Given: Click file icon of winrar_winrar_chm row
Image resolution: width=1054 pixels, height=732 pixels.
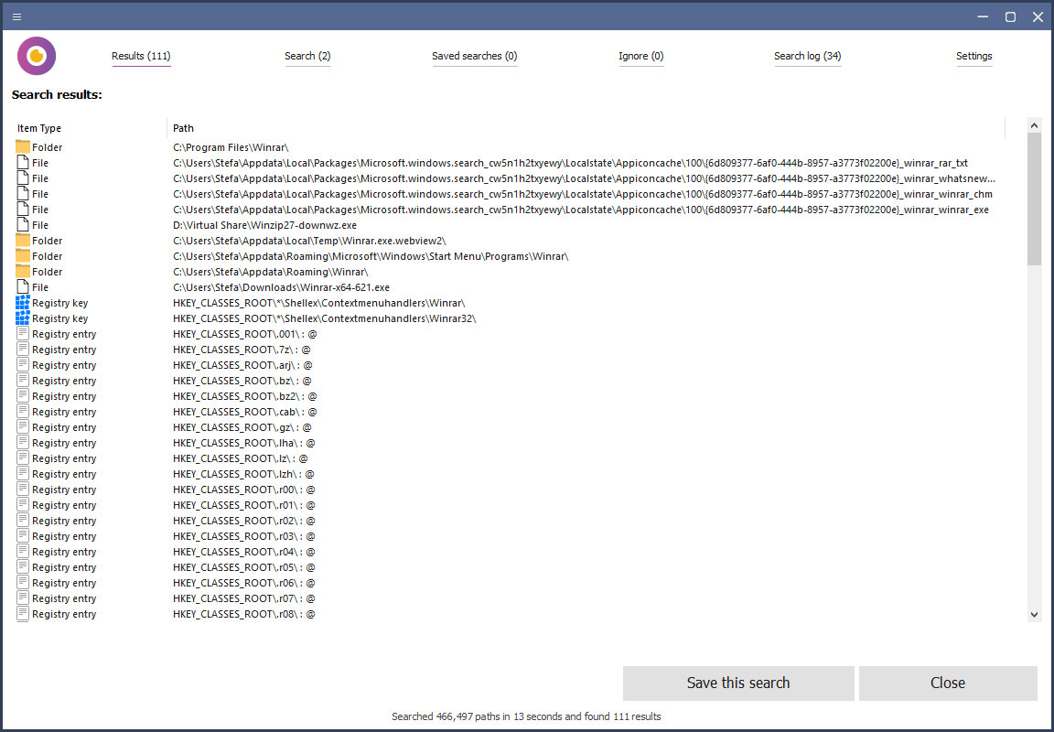Looking at the screenshot, I should 23,194.
